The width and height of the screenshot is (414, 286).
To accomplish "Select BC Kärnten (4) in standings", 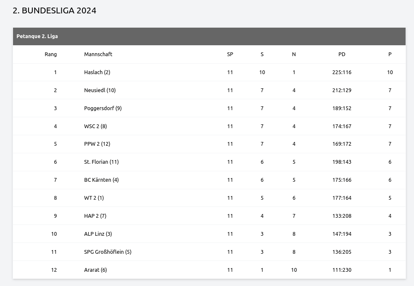I will tap(101, 180).
